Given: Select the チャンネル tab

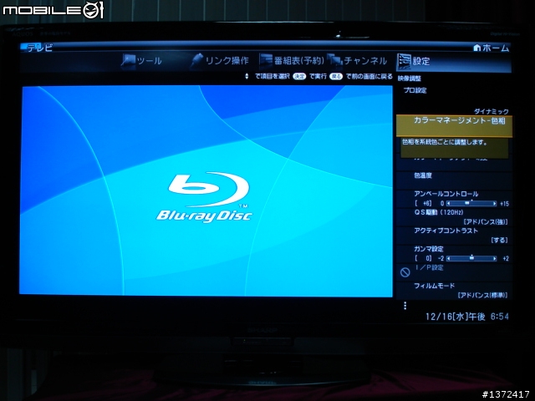Looking at the screenshot, I should (x=357, y=61).
